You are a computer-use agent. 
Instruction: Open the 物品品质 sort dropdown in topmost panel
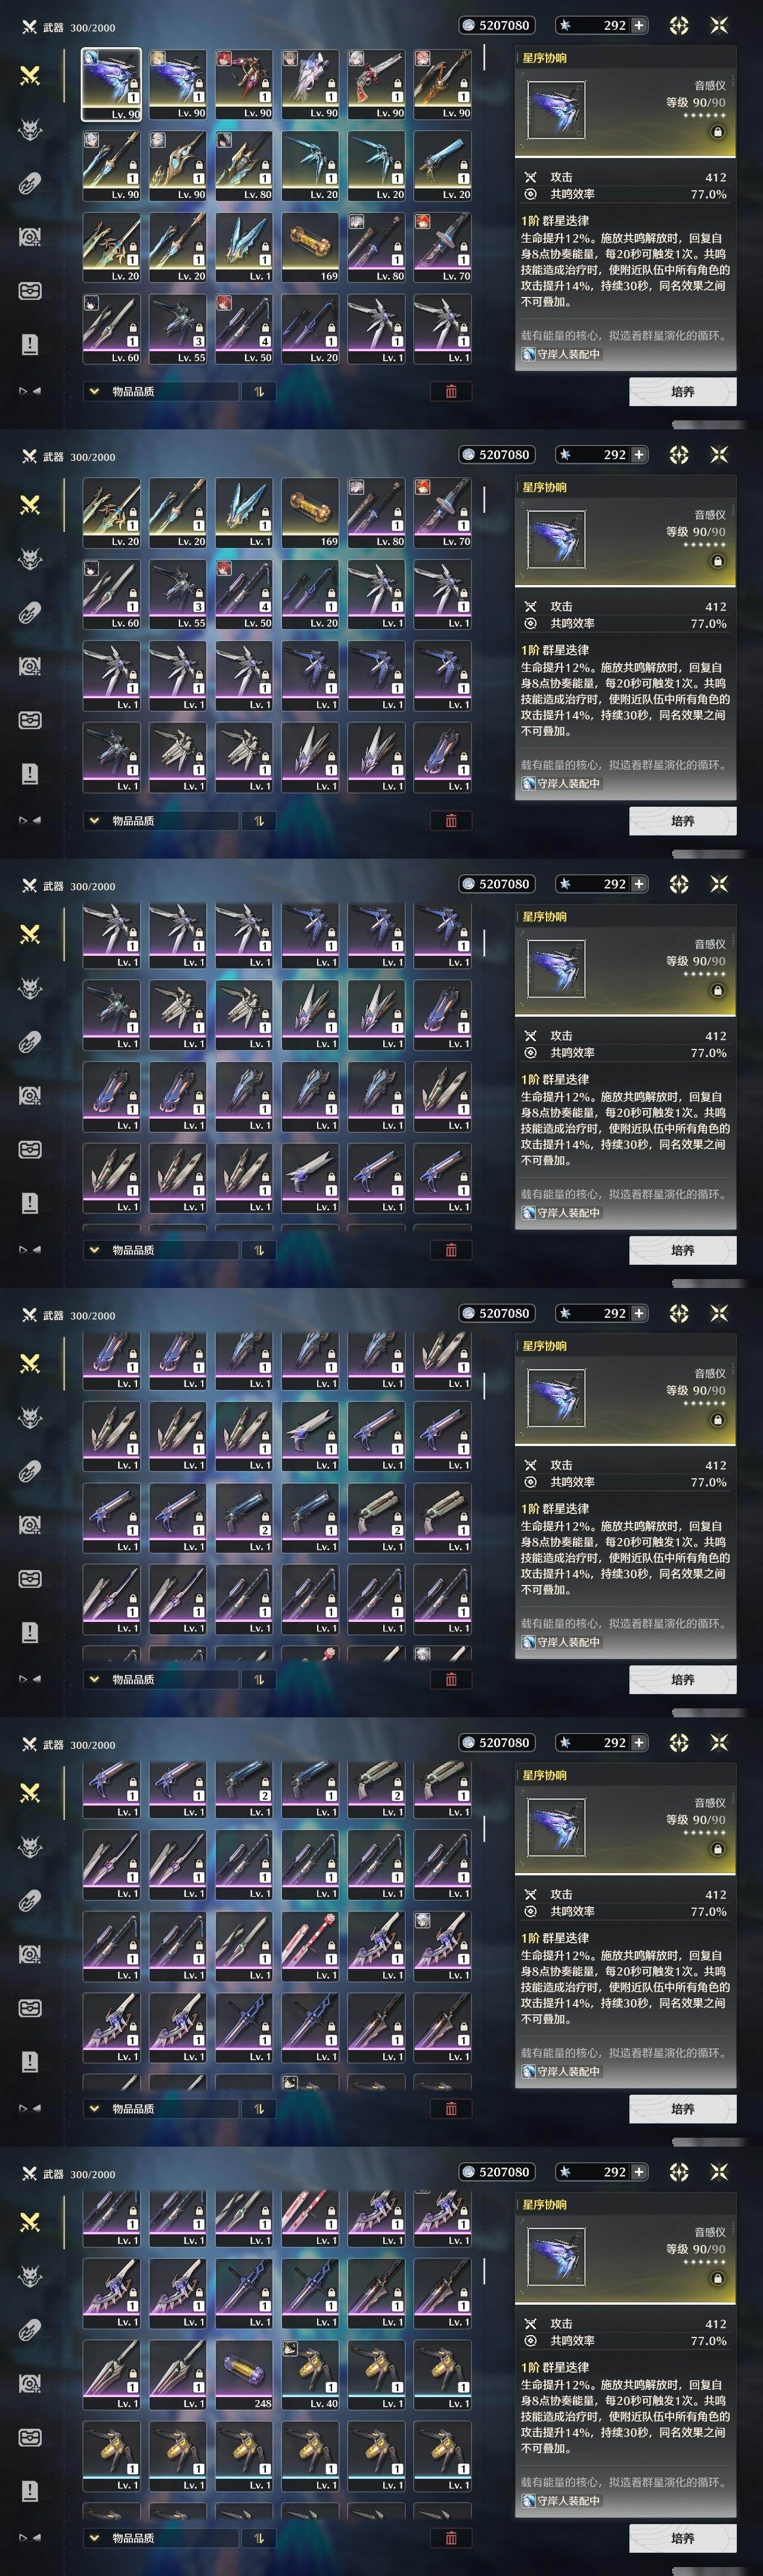161,391
